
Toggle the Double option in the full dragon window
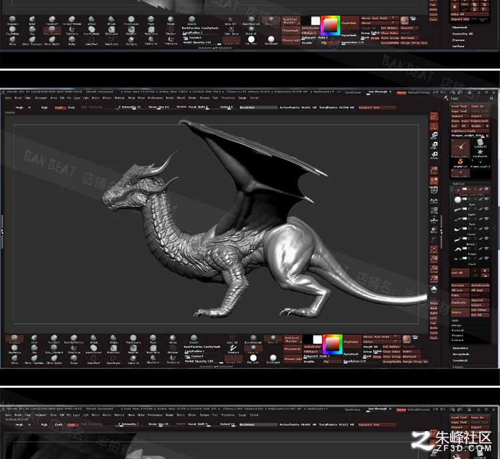[x=309, y=362]
